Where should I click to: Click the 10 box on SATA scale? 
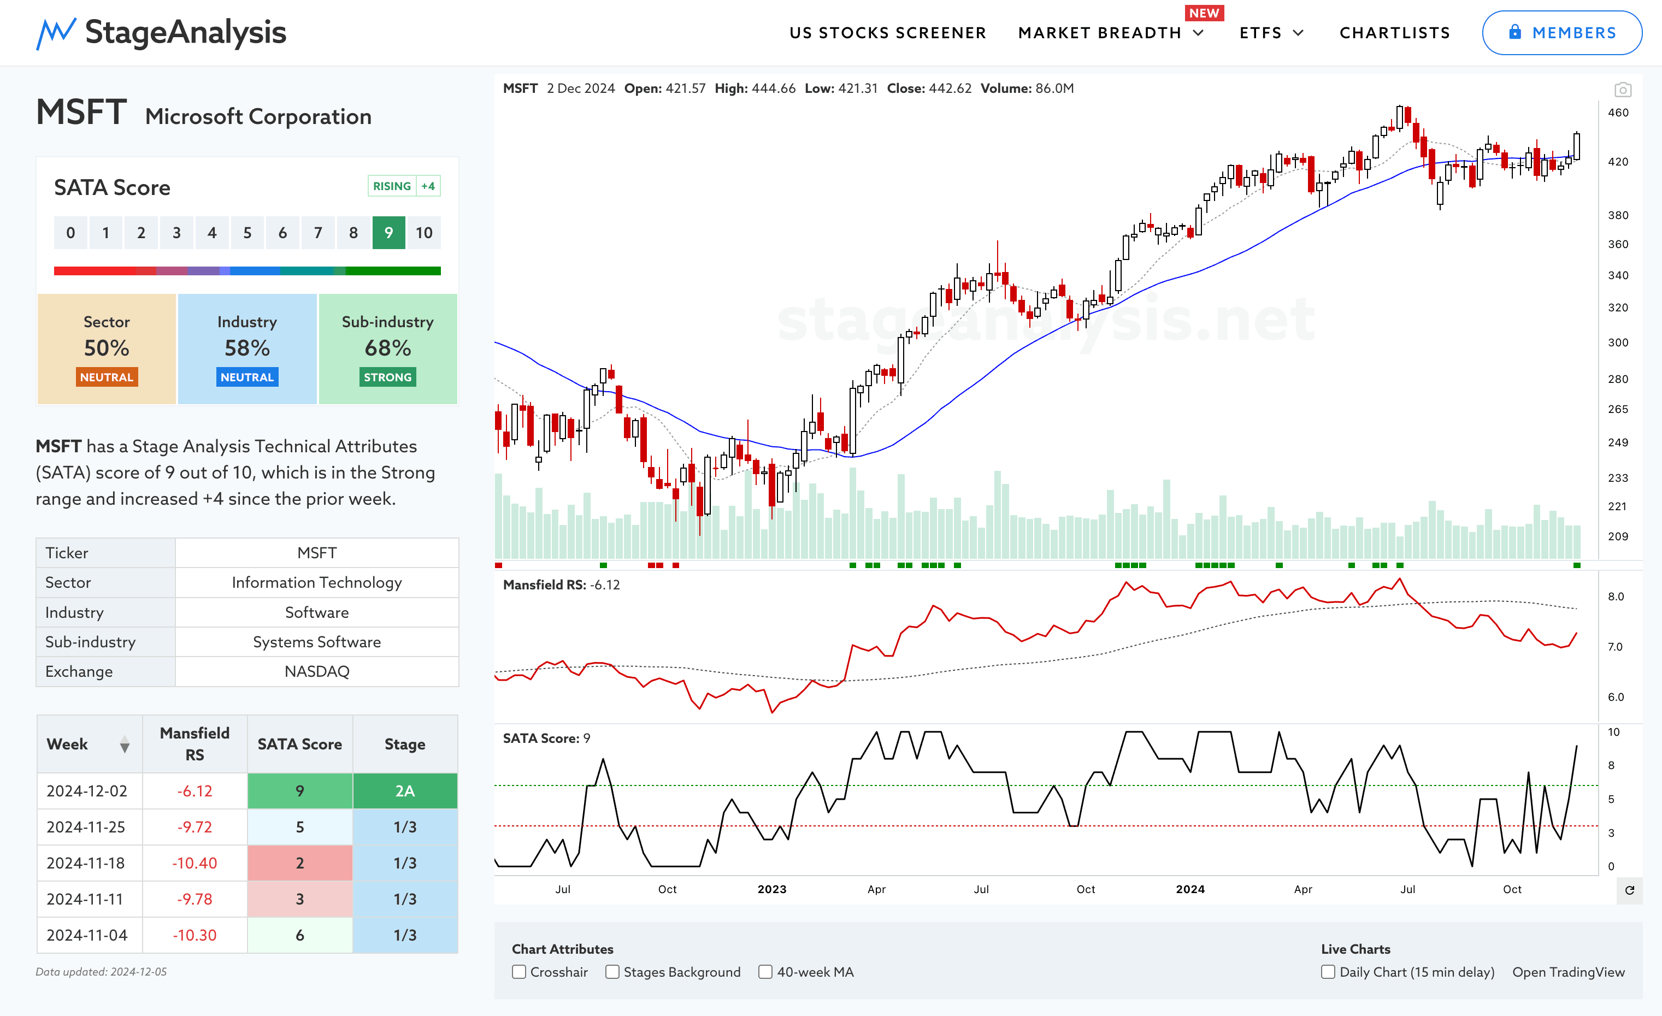(x=423, y=233)
